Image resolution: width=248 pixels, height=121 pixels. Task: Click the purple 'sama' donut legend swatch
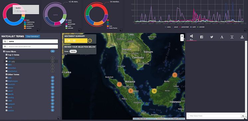[66, 20]
